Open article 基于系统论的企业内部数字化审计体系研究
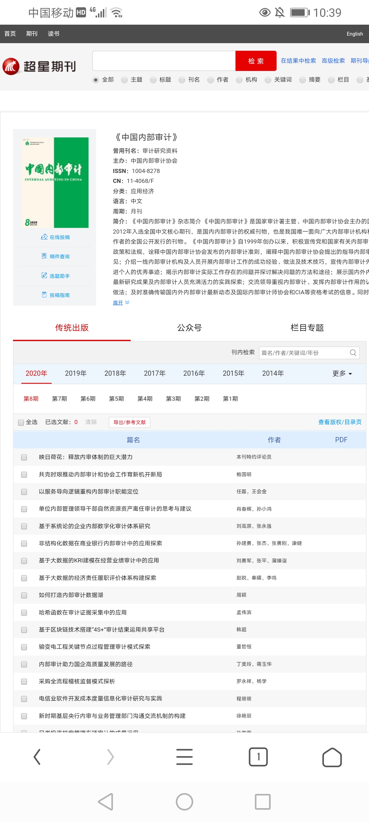The width and height of the screenshot is (369, 822). [94, 526]
